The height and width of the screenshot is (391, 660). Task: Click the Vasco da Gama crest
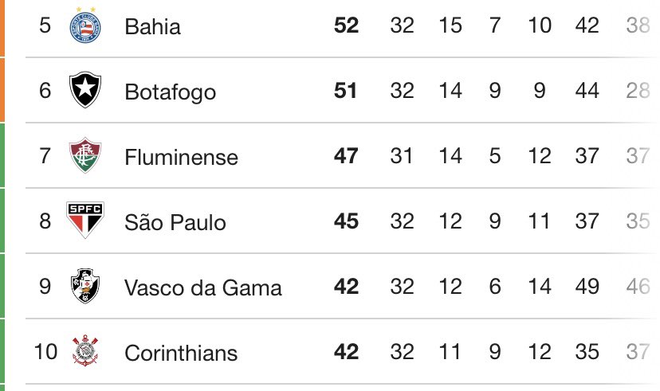82,287
